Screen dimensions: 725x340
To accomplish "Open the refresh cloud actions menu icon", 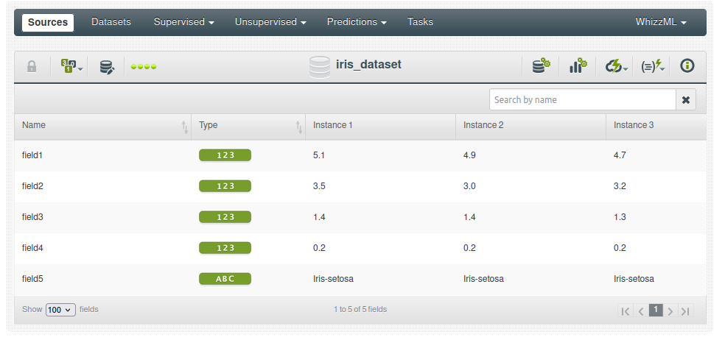I will tap(616, 66).
